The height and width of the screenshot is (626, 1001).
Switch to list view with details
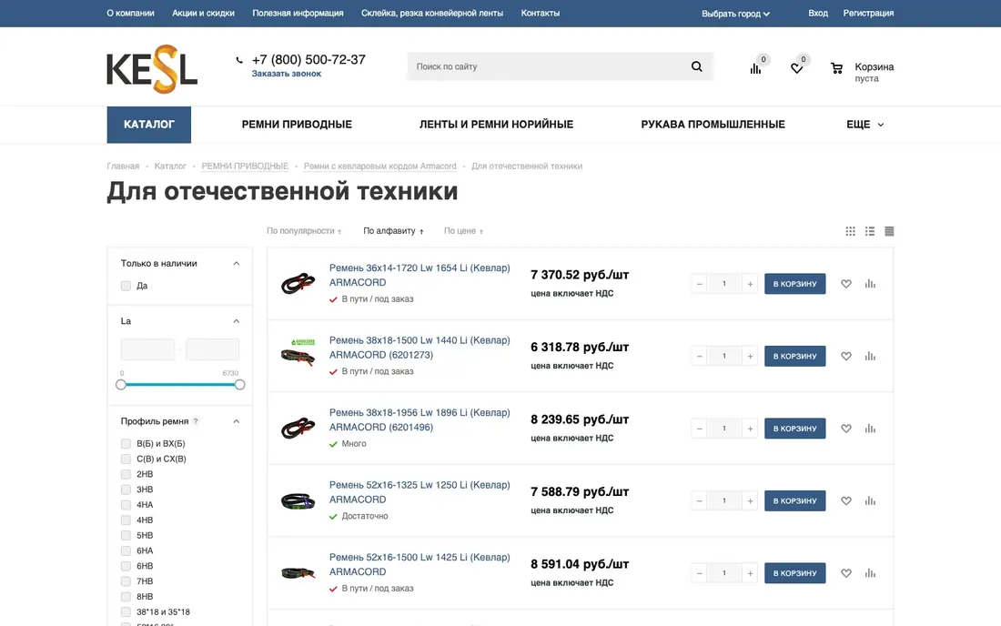click(x=869, y=231)
